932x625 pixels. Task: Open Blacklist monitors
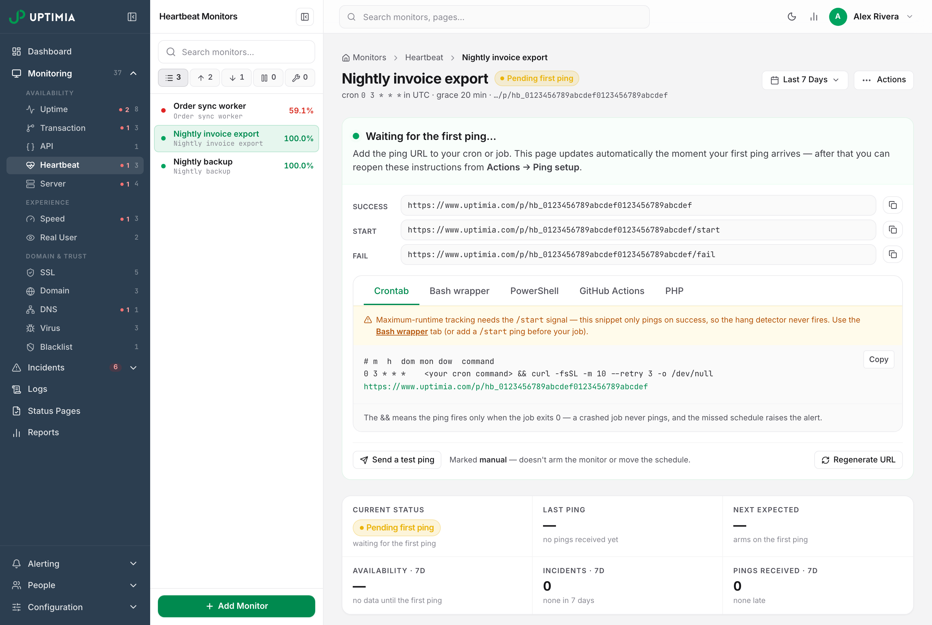pos(75,347)
